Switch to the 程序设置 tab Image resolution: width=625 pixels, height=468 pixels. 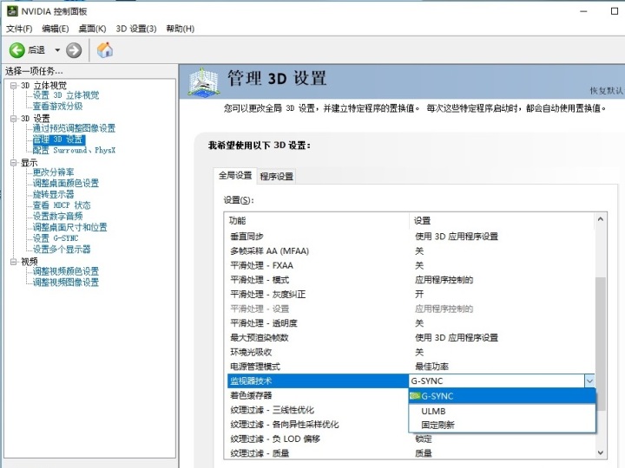pos(277,176)
